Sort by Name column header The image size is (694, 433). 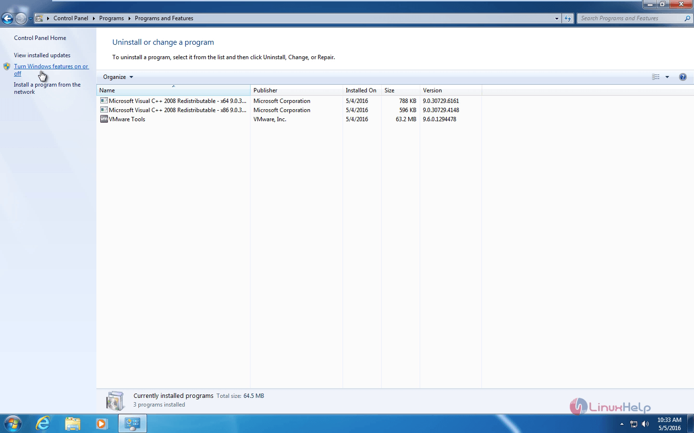(x=173, y=90)
